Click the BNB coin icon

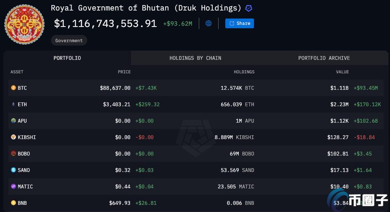pyautogui.click(x=13, y=203)
